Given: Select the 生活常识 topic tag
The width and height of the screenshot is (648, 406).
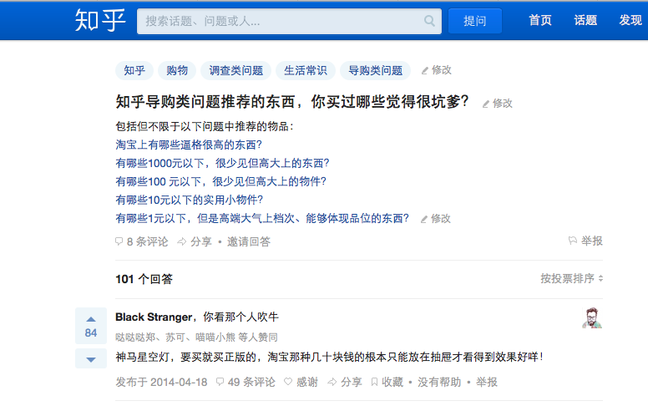Looking at the screenshot, I should click(x=306, y=70).
